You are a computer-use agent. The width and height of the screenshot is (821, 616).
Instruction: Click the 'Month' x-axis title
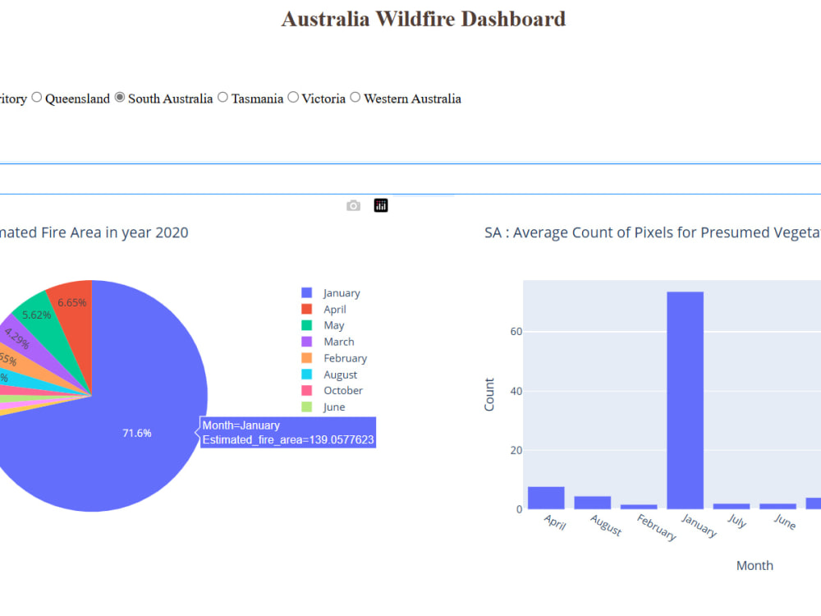point(754,566)
